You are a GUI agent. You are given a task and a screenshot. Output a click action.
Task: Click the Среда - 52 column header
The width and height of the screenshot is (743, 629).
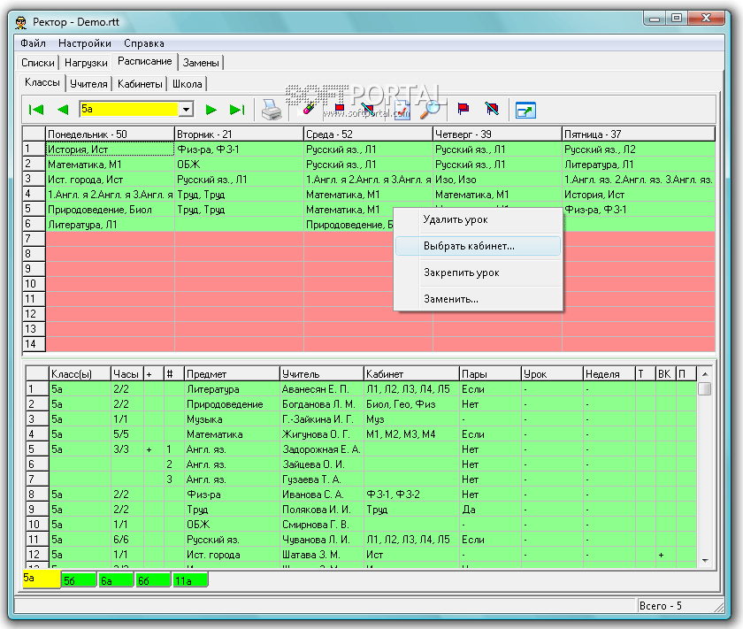click(368, 134)
